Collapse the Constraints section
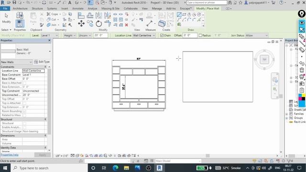Screen dimensions: 306x172 tap(45, 67)
